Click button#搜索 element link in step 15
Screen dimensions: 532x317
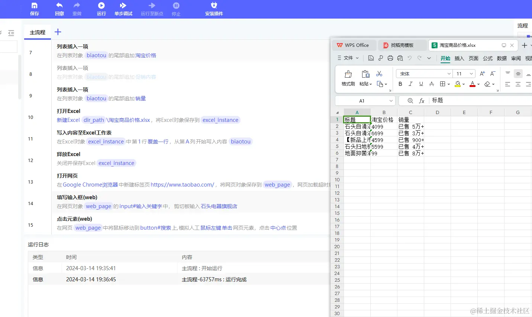tap(156, 228)
